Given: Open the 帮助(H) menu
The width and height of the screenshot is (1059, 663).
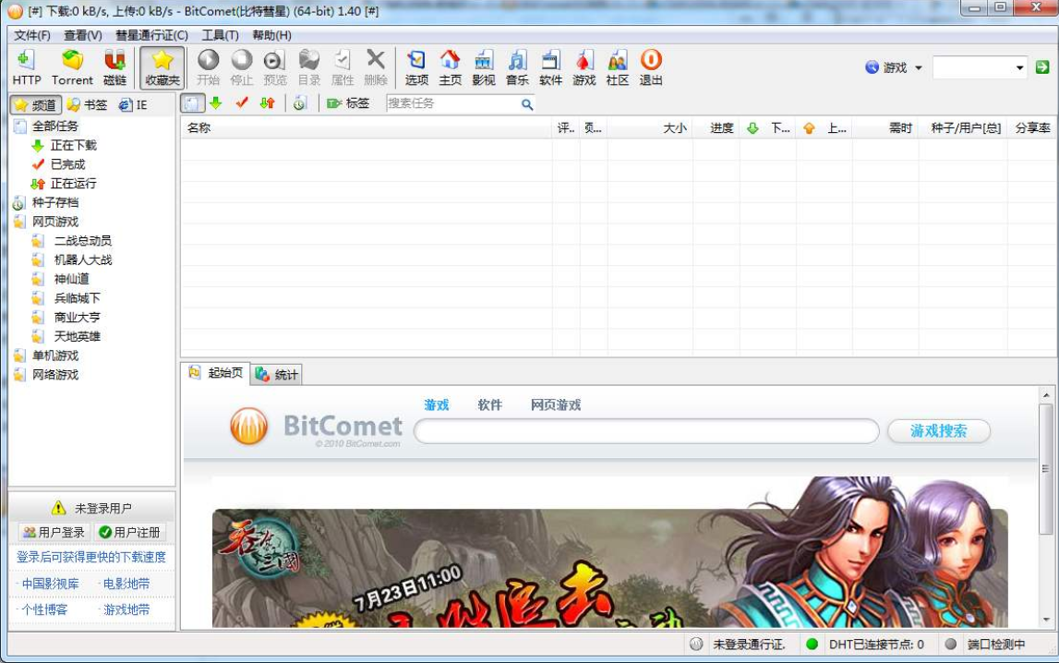Looking at the screenshot, I should pyautogui.click(x=271, y=35).
